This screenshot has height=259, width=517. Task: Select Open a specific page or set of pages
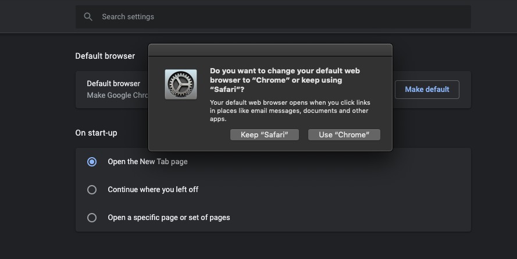[92, 218]
